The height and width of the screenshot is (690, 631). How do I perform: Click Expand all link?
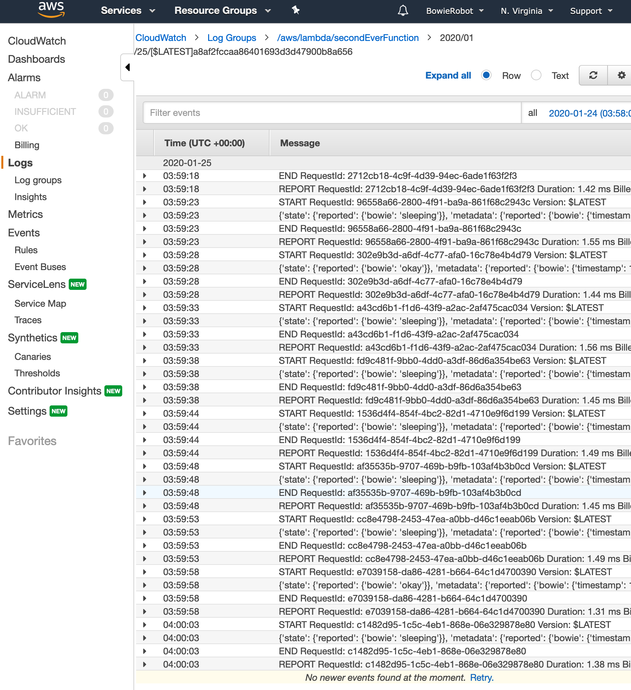coord(448,76)
